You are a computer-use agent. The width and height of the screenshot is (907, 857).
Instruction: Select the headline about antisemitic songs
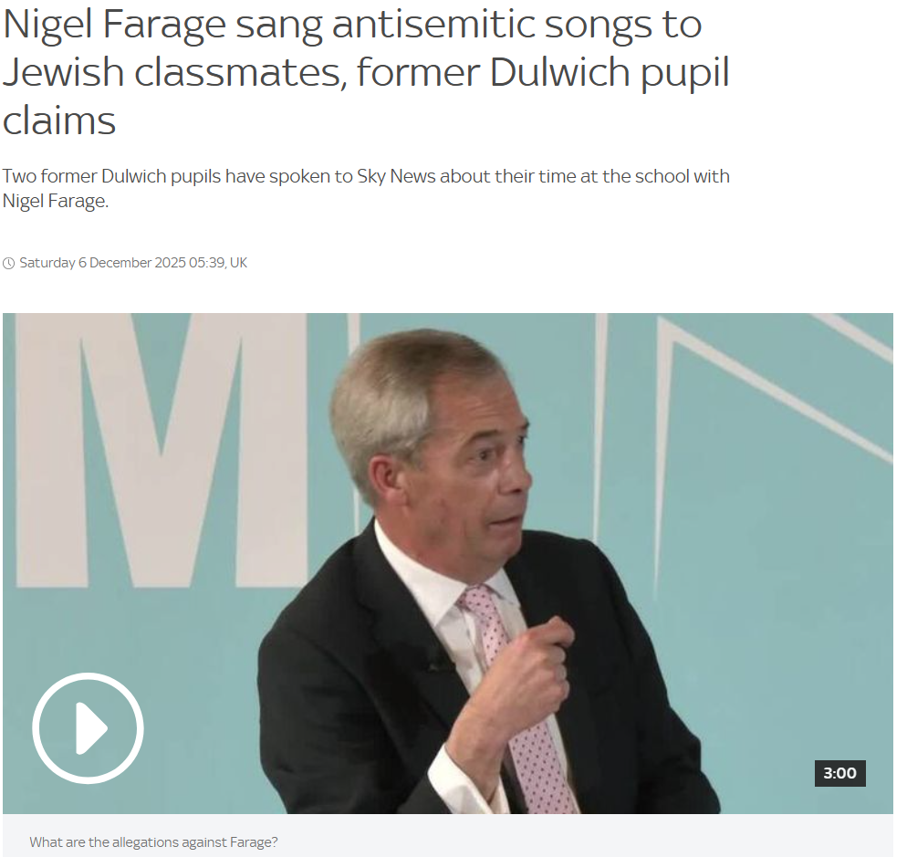tap(366, 72)
